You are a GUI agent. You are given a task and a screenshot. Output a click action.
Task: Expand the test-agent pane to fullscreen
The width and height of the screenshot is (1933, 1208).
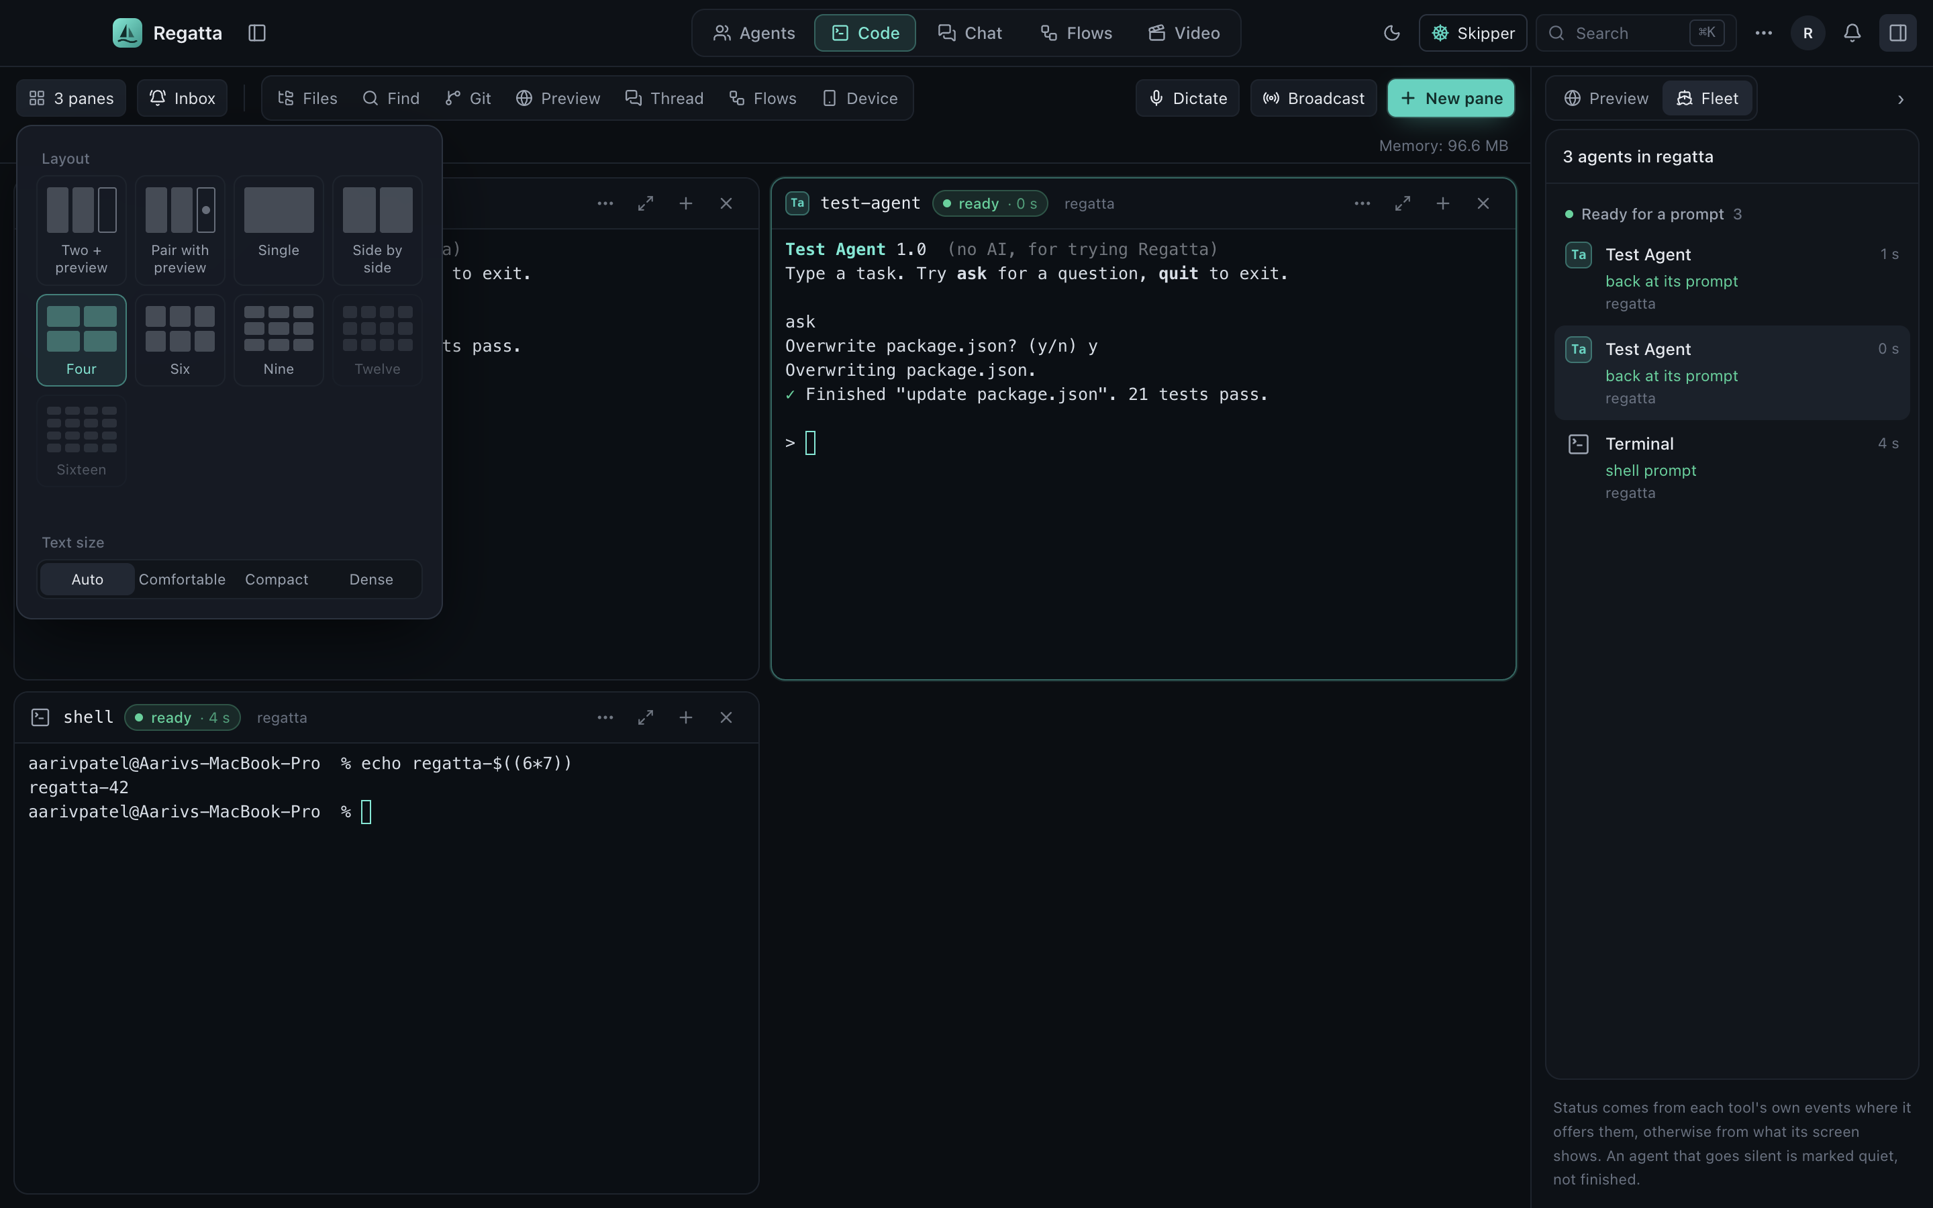(1403, 204)
